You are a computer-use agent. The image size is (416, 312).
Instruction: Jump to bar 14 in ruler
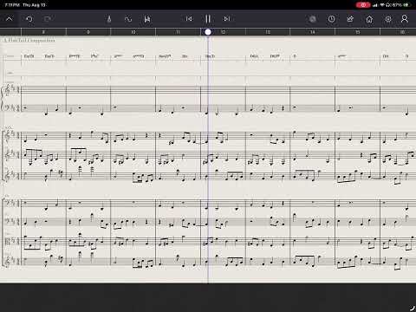pos(312,32)
